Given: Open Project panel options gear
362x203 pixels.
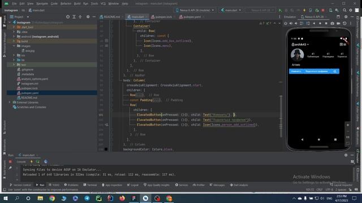Looking at the screenshot, I should point(88,17).
